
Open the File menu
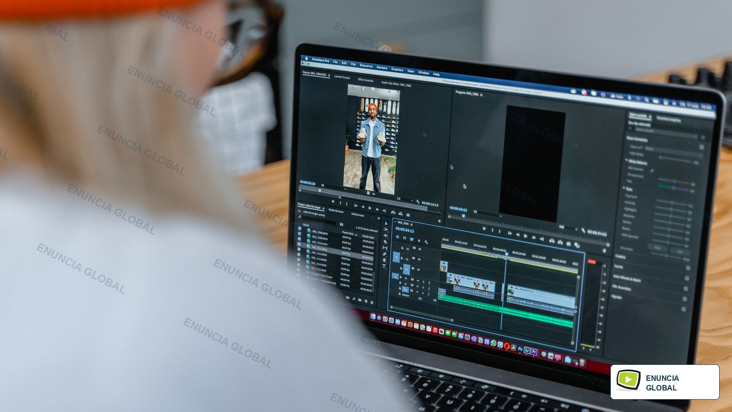[335, 62]
